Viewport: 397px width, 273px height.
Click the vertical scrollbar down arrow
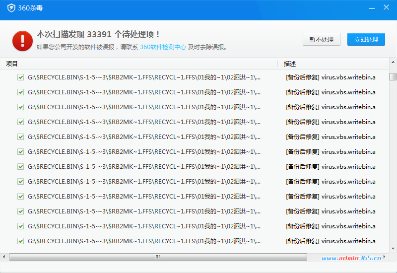pos(393,249)
